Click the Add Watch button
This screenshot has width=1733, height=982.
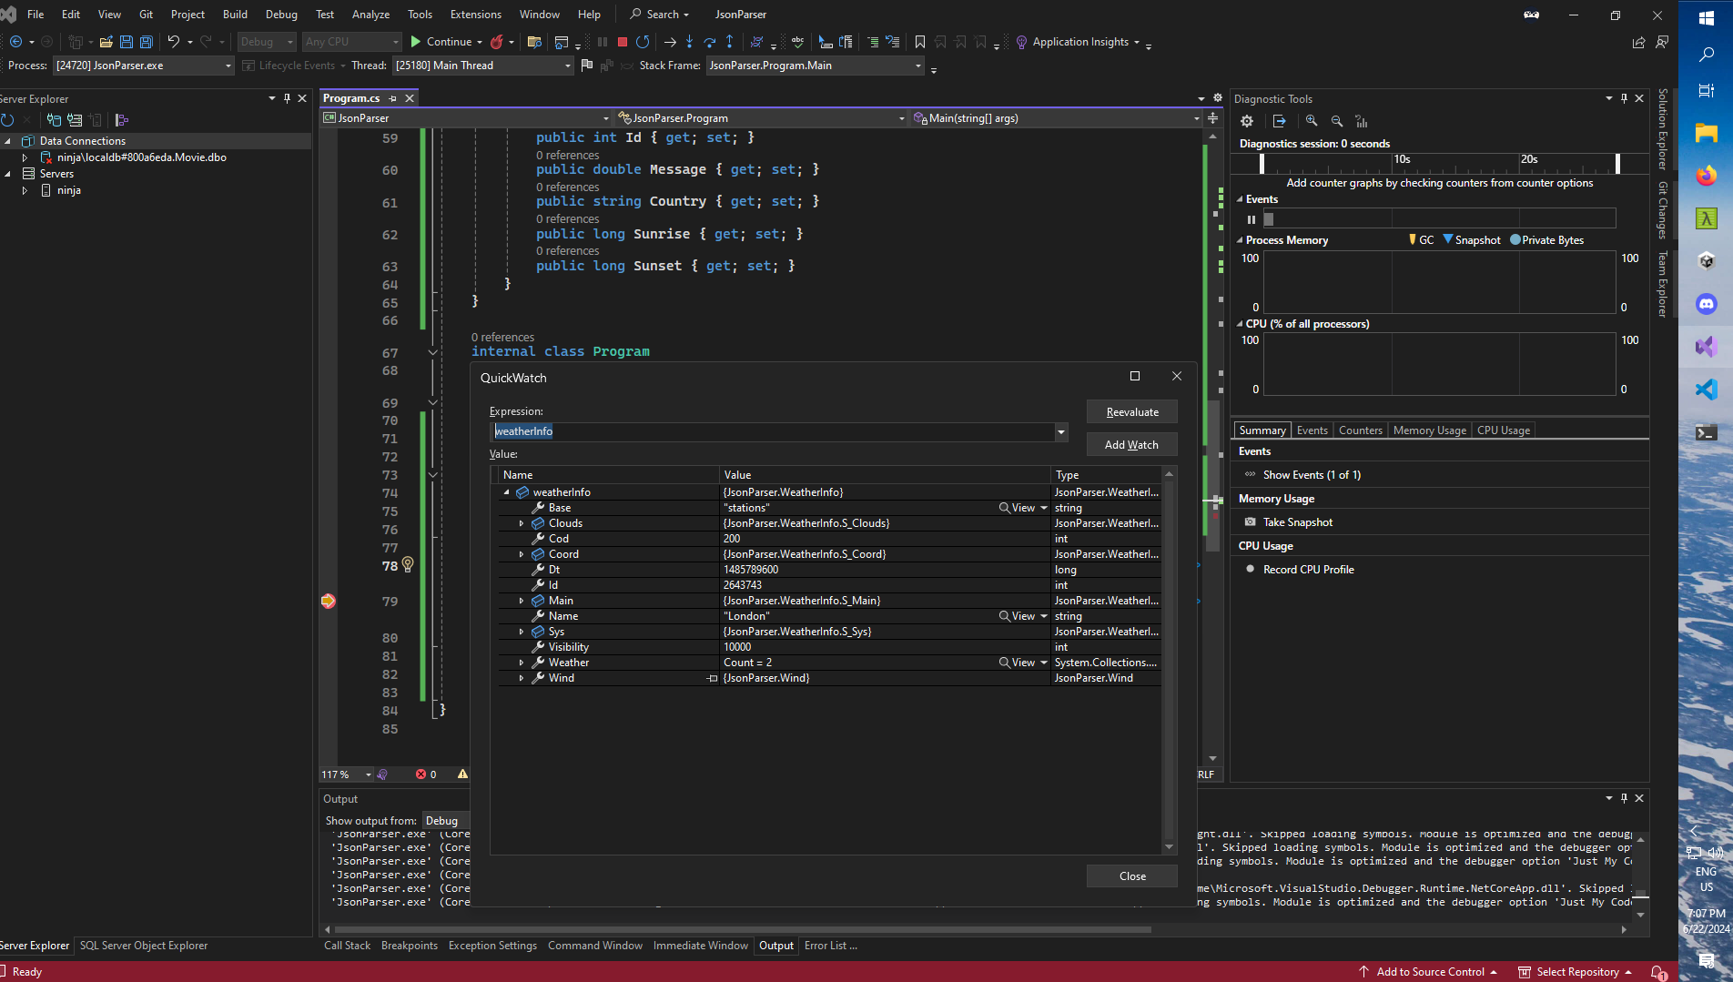[x=1132, y=445]
